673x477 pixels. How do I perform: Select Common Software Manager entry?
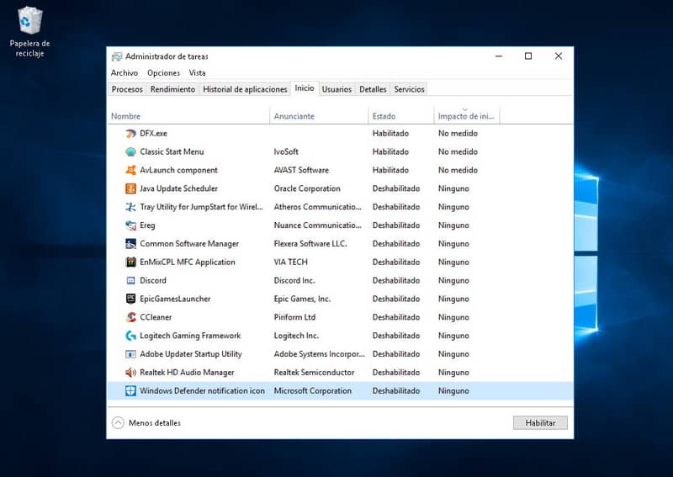(189, 244)
